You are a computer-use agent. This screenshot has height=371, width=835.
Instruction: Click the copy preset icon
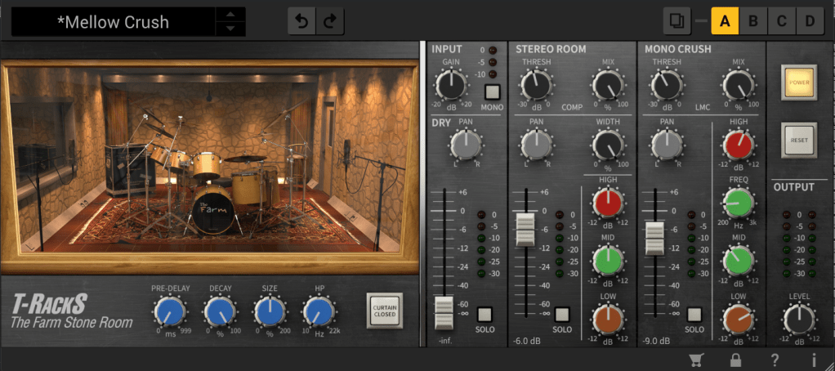676,20
